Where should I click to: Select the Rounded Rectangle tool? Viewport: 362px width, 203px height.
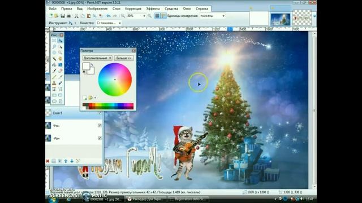point(61,95)
